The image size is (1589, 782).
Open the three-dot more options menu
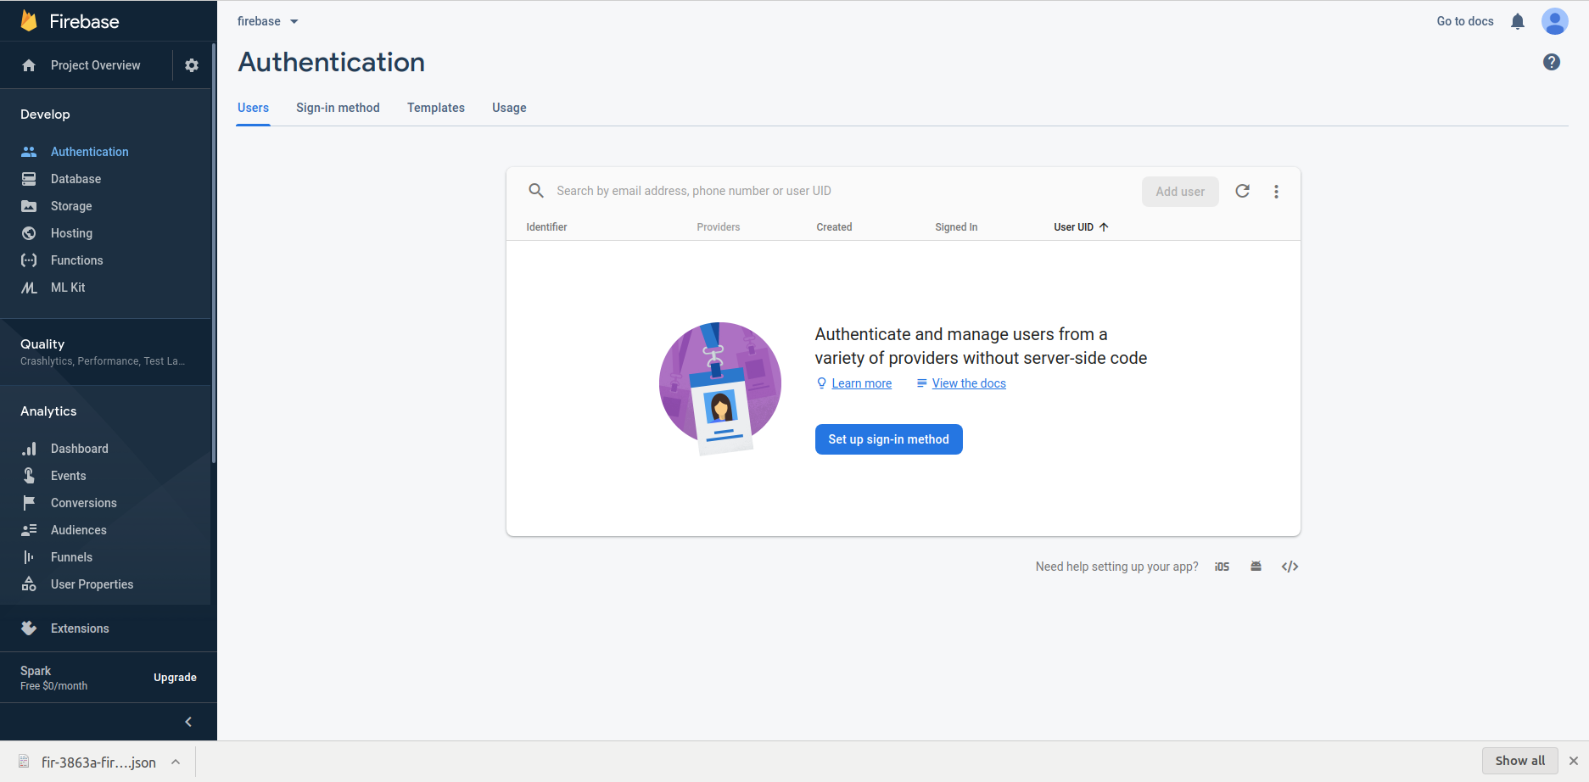click(1277, 192)
